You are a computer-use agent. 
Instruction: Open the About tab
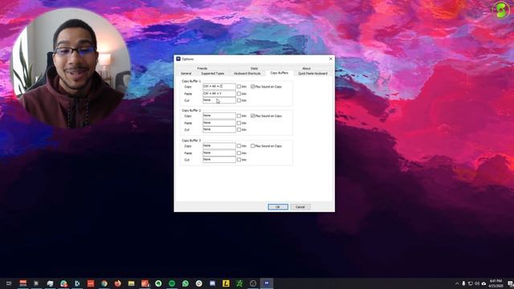[x=306, y=68]
